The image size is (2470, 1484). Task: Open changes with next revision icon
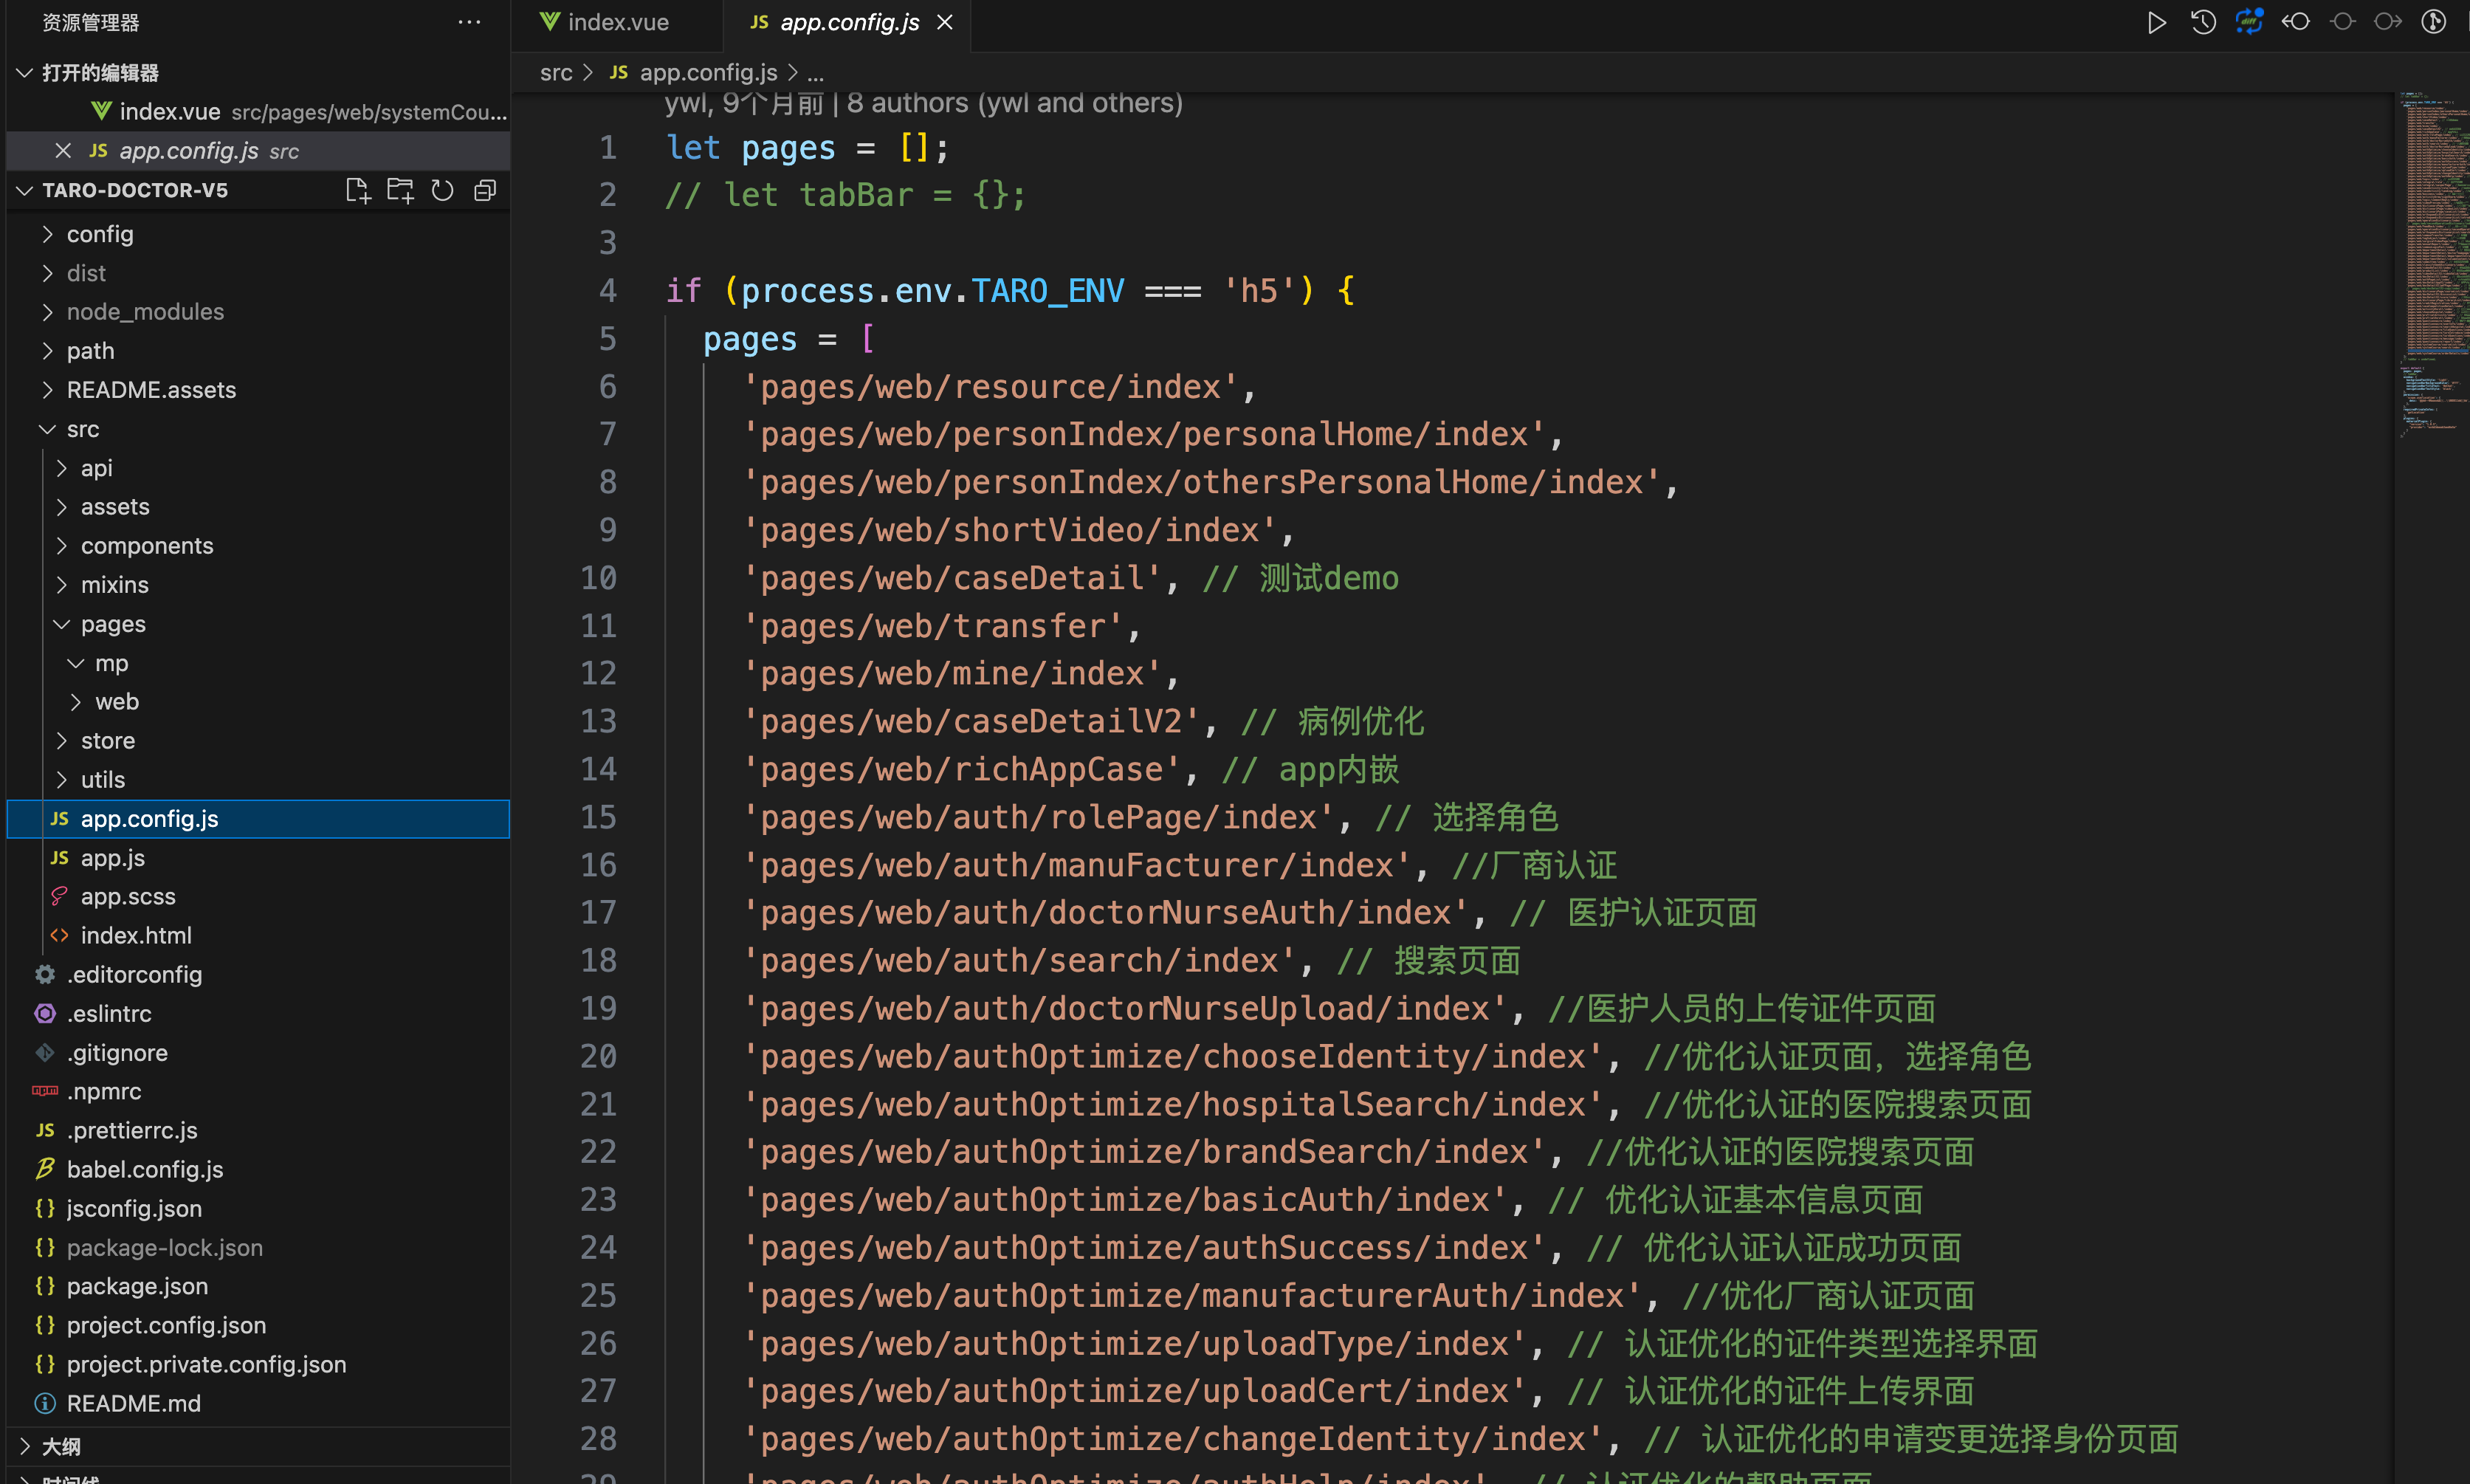coord(2387,22)
